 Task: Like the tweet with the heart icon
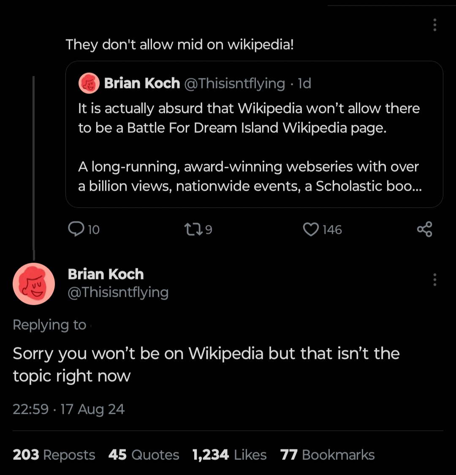click(311, 229)
